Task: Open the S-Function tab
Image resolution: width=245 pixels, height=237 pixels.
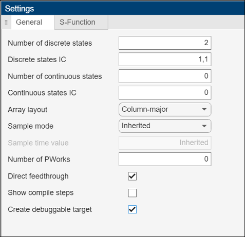Action: (x=81, y=22)
